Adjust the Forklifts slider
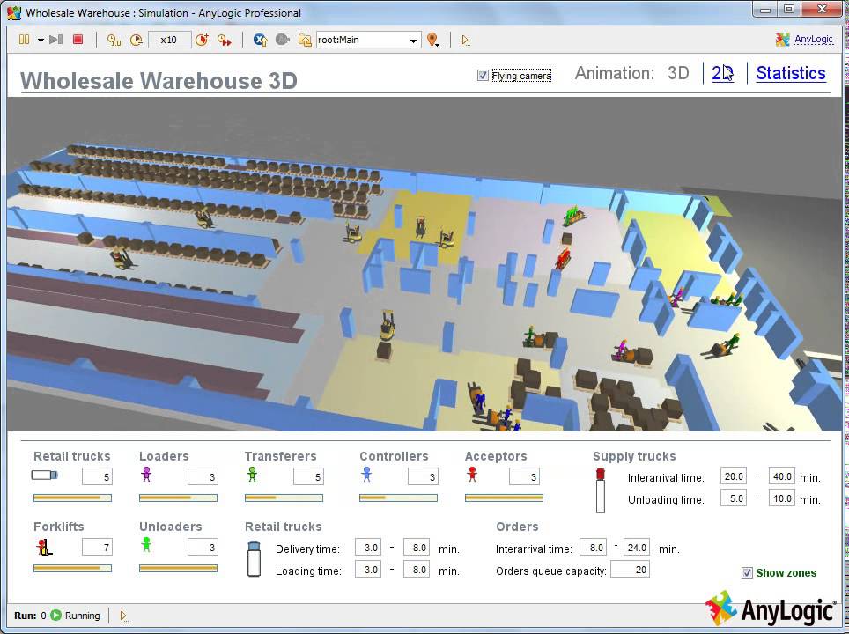This screenshot has height=634, width=849. pyautogui.click(x=72, y=568)
